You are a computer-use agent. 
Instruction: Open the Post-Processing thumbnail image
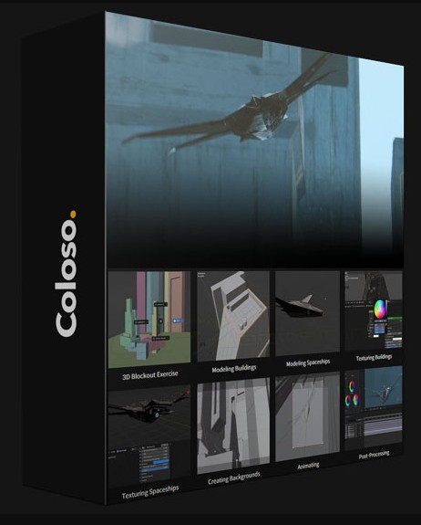pyautogui.click(x=374, y=408)
